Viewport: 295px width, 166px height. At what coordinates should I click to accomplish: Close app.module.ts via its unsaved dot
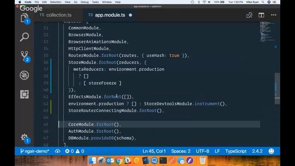(130, 15)
